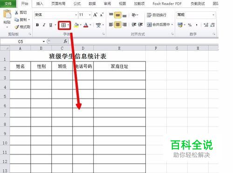
Task: Switch to the 页面布局 tab
Action: coord(58,4)
